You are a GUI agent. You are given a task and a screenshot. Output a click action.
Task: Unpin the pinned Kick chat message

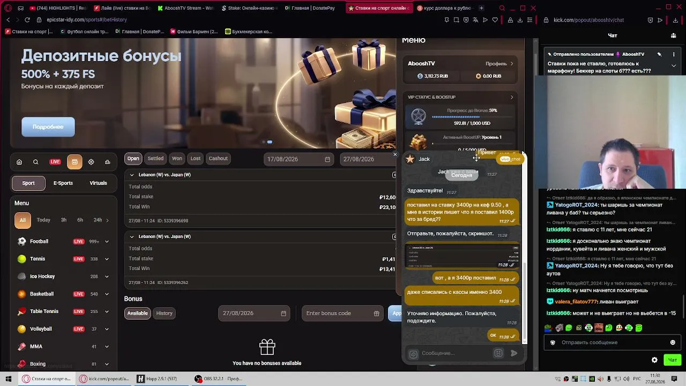click(660, 54)
